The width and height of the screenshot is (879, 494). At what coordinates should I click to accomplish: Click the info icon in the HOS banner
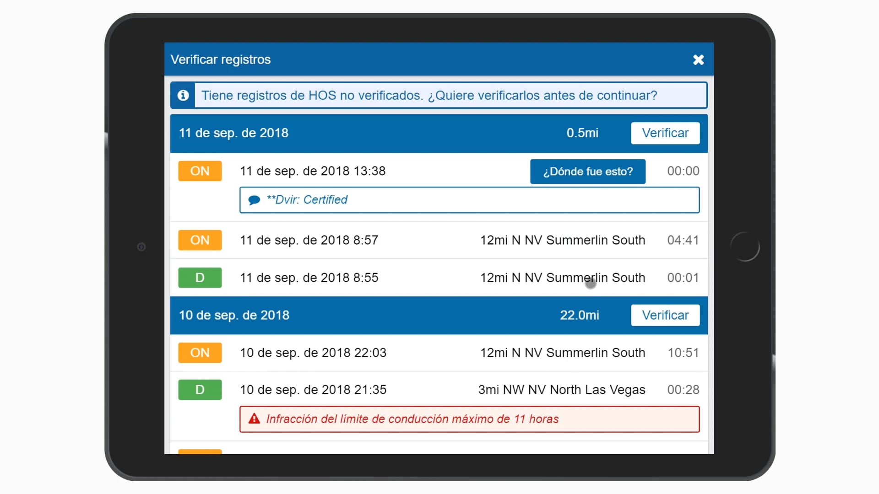[183, 95]
